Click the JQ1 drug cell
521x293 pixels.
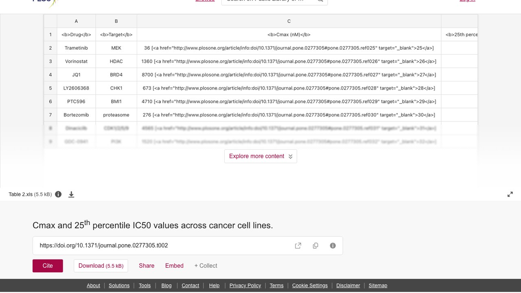point(76,75)
